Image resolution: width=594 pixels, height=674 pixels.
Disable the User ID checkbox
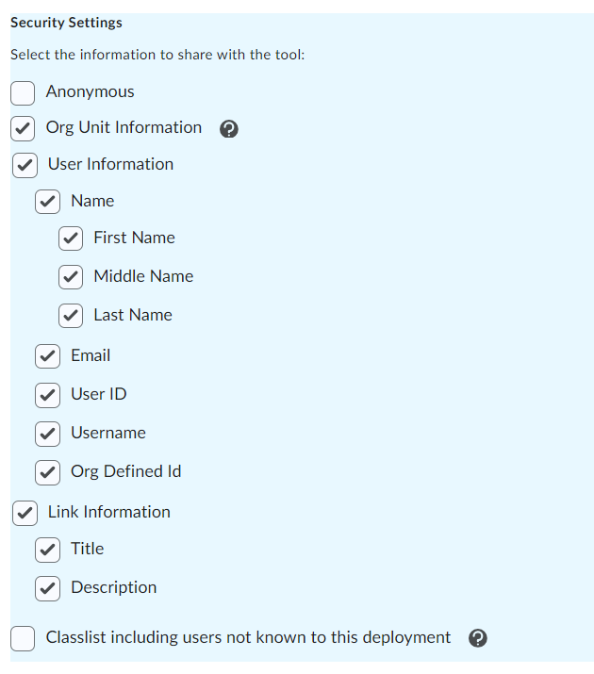coord(48,396)
